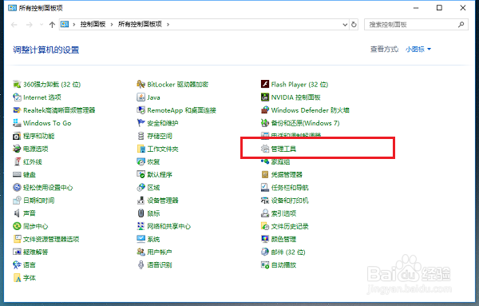Open the 小图标 view mode dropdown

[418, 49]
